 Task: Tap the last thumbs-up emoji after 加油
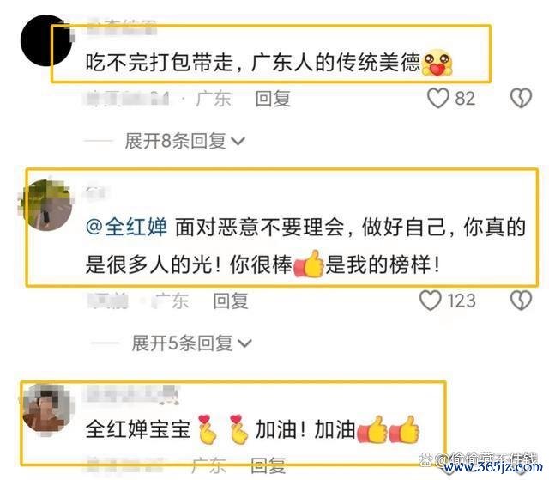(404, 429)
